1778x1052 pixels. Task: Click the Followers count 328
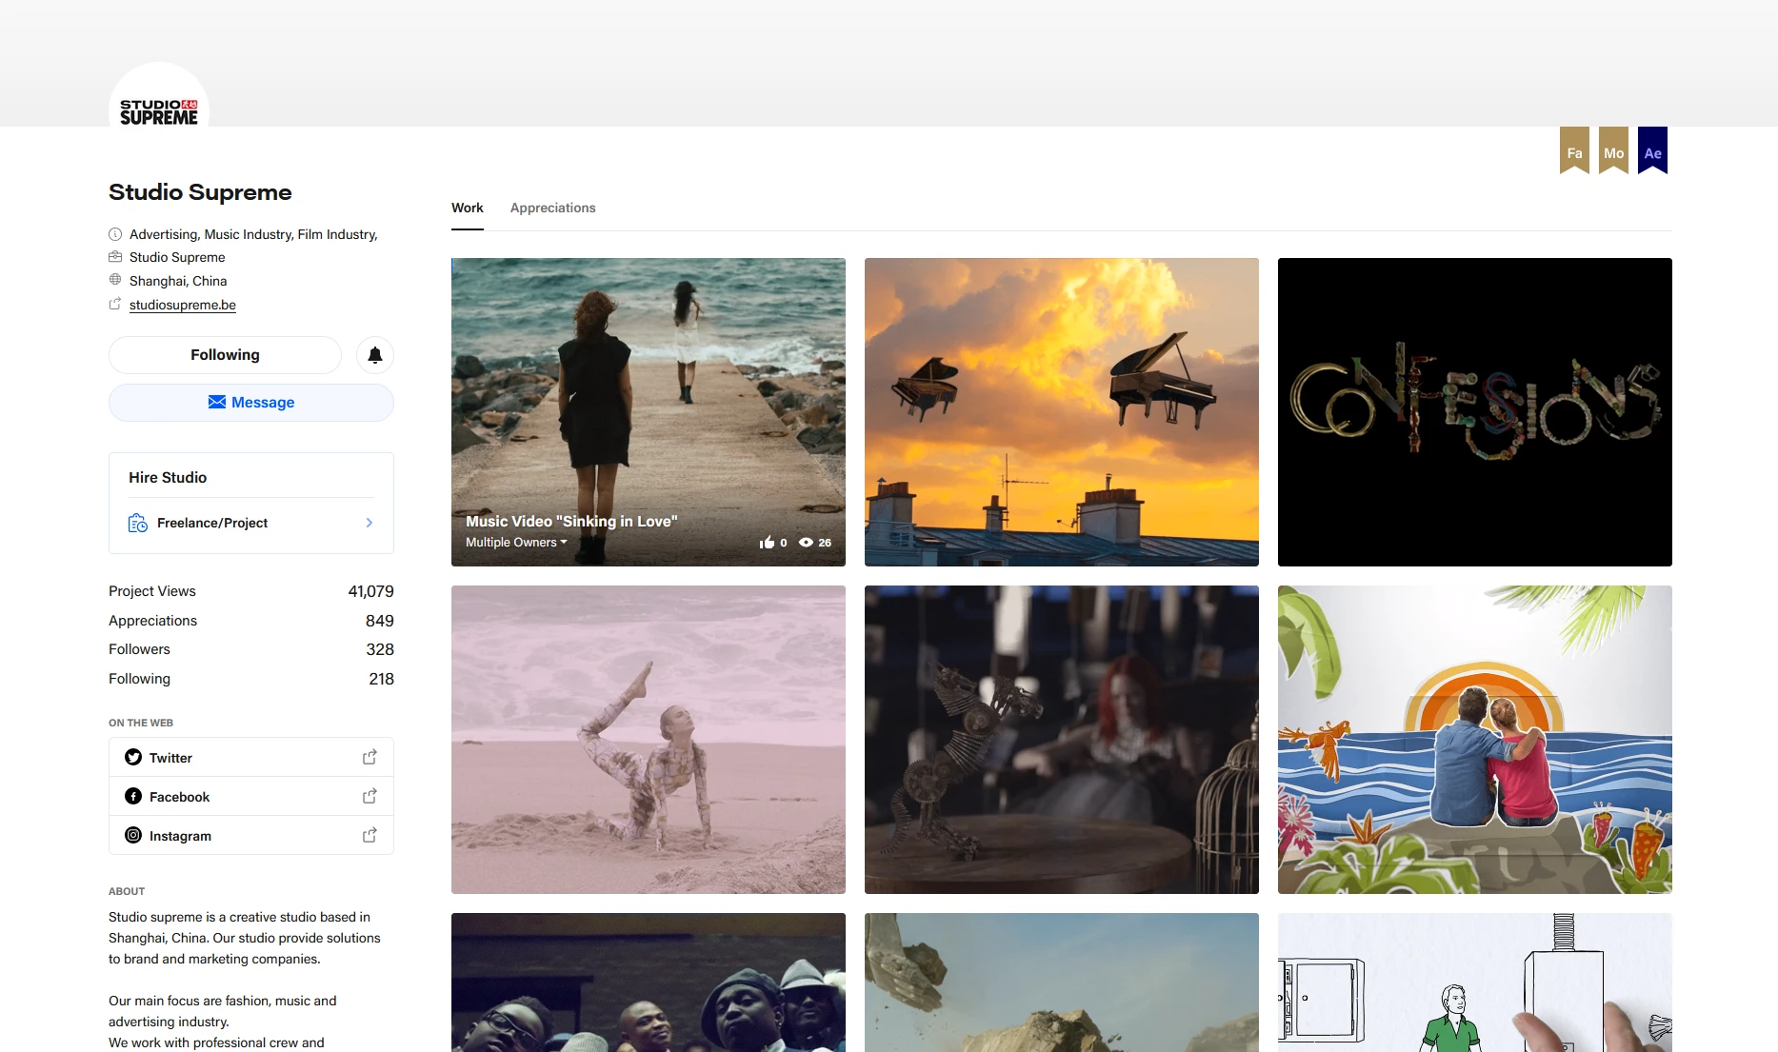[x=380, y=649]
